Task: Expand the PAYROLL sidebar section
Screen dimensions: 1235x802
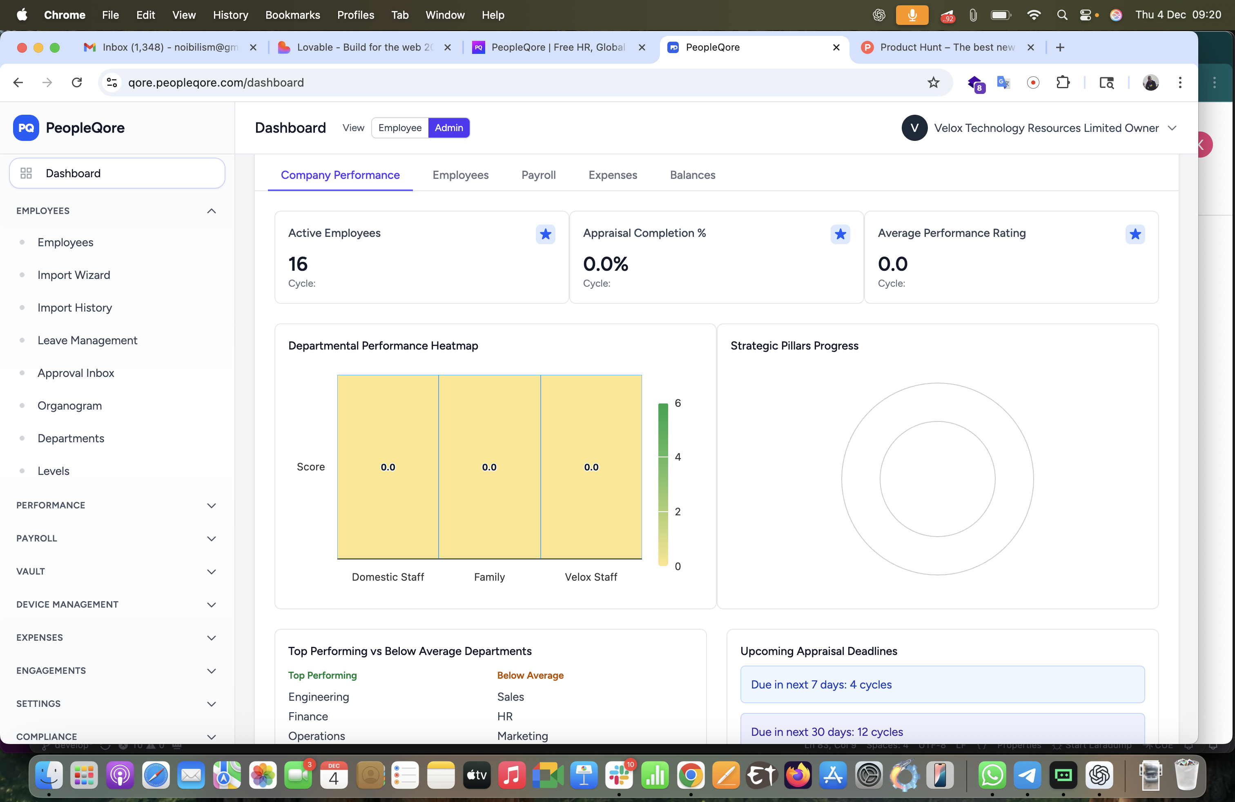Action: (211, 539)
